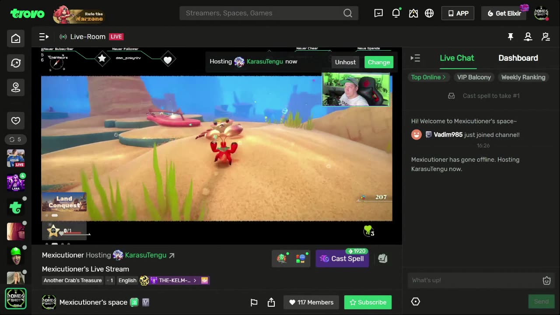The width and height of the screenshot is (560, 315).
Task: Open the green-hat streamer avatar in sidebar
Action: coord(16,256)
